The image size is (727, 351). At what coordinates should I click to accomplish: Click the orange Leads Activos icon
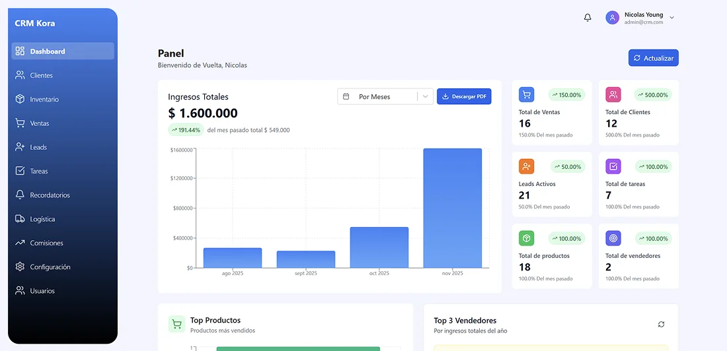[526, 166]
